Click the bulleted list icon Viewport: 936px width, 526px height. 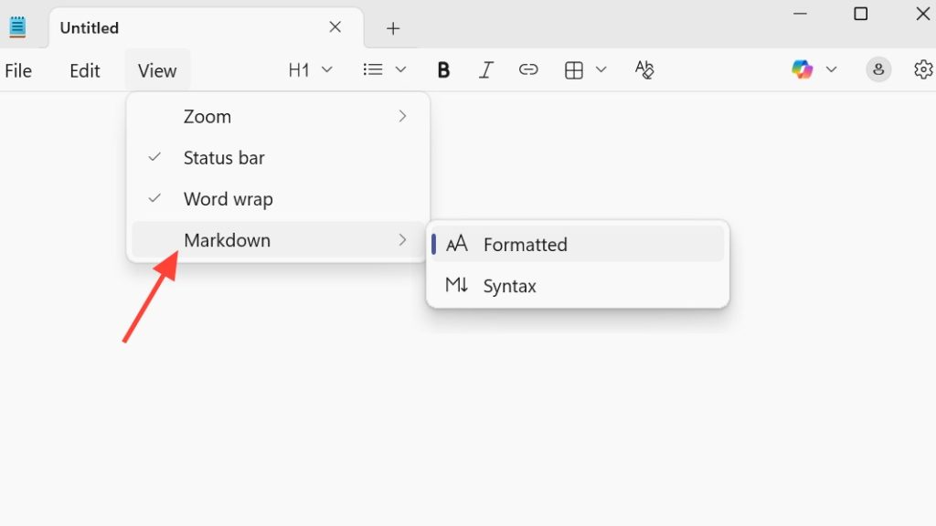372,69
